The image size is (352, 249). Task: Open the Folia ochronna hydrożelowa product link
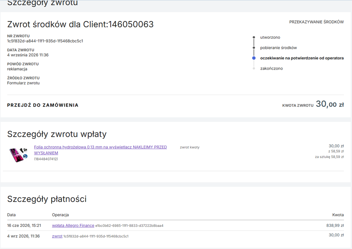click(x=100, y=150)
